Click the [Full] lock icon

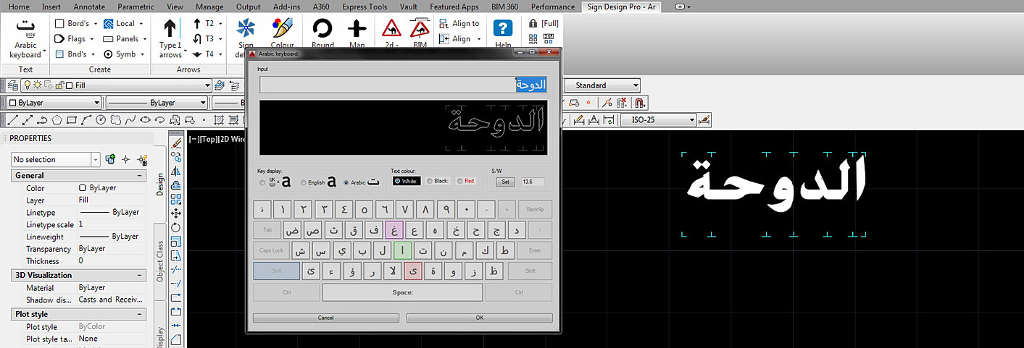click(x=533, y=23)
